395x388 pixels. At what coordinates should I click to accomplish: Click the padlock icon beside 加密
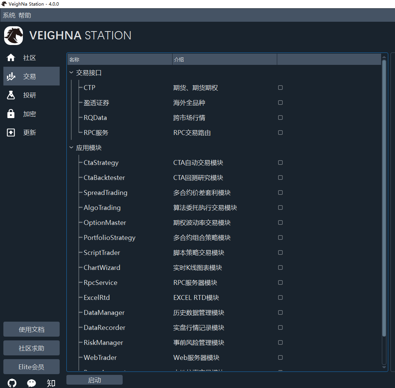click(x=11, y=114)
